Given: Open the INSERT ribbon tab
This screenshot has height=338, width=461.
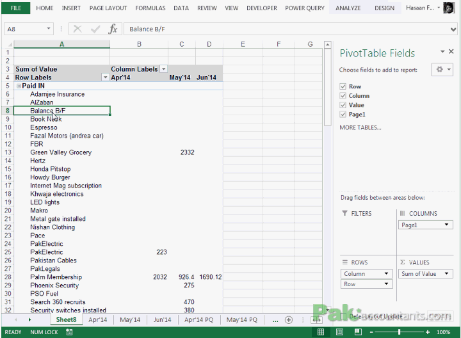Looking at the screenshot, I should coord(71,8).
